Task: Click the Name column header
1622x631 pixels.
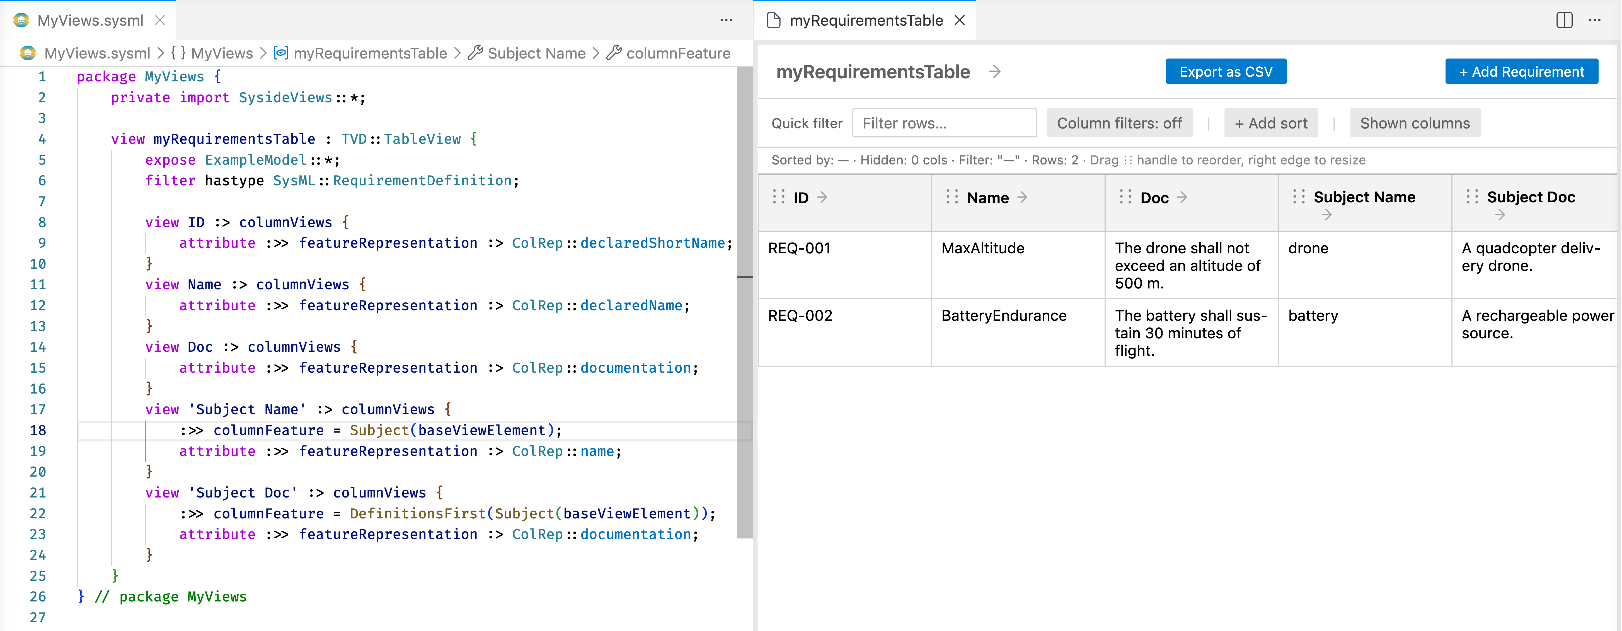Action: [1018, 203]
